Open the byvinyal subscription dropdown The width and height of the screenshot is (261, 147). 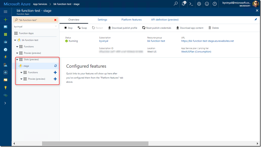[36, 26]
